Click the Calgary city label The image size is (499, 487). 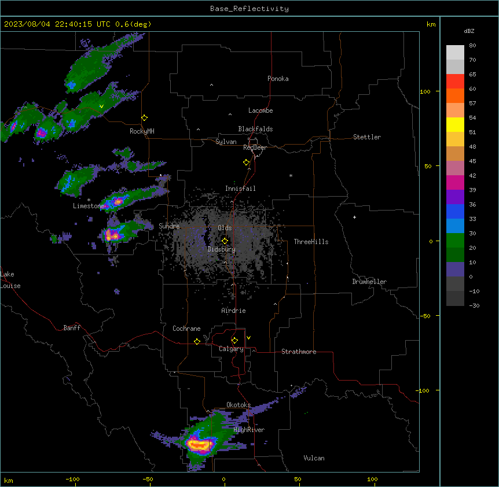tap(231, 349)
